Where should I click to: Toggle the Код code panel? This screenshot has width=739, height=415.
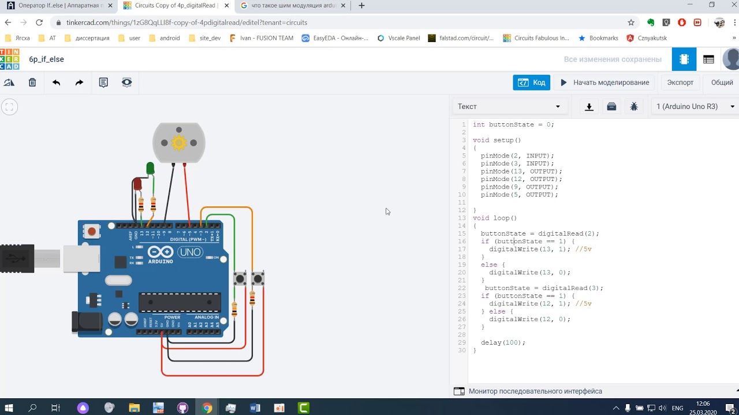pos(531,82)
